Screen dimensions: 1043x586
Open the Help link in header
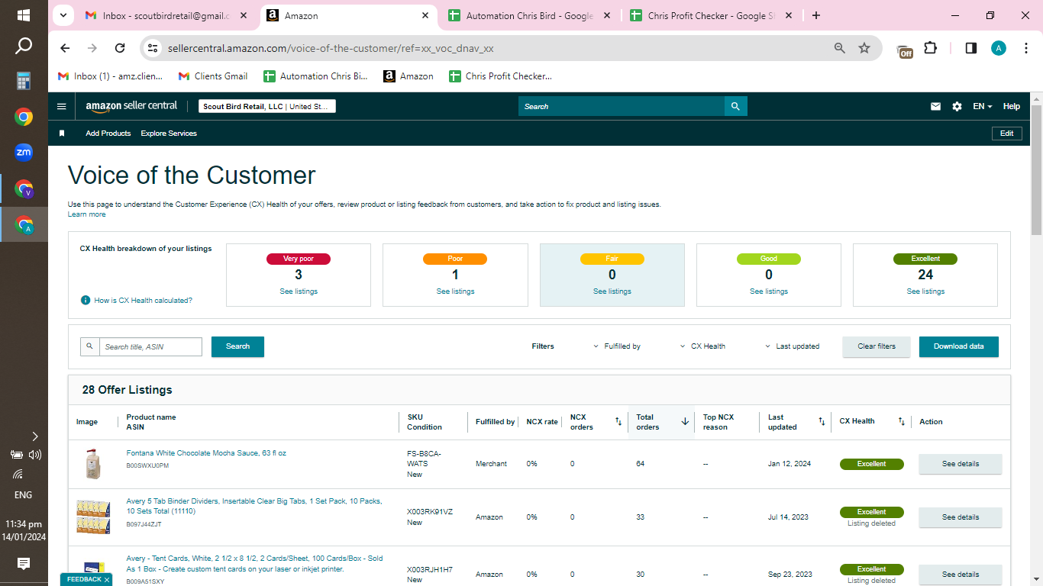click(x=1012, y=107)
